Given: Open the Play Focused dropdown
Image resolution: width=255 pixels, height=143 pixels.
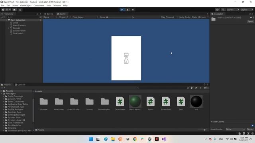Looking at the screenshot, I should click(x=169, y=17).
